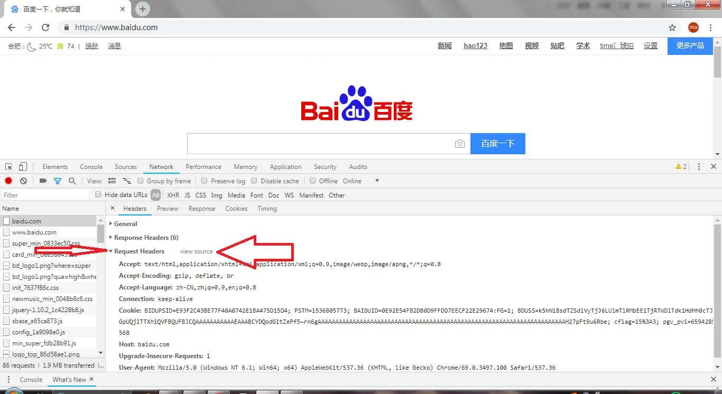Open the 更多产品 button

pyautogui.click(x=690, y=46)
